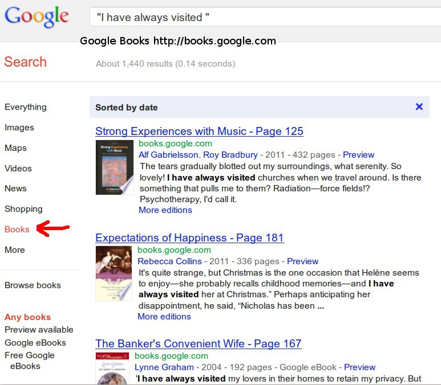Open author link Rebecca Collins
Image resolution: width=441 pixels, height=385 pixels.
click(x=169, y=261)
